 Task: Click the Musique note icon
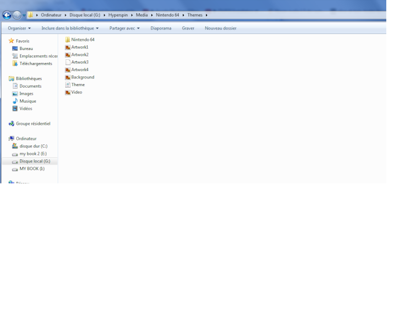[x=15, y=101]
